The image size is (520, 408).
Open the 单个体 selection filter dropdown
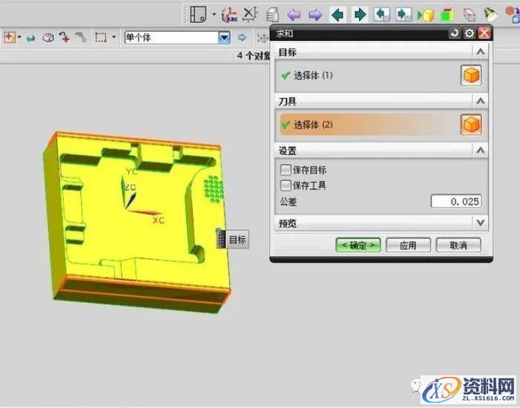224,37
